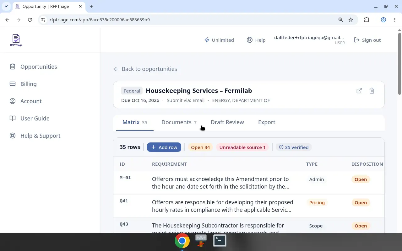Image resolution: width=402 pixels, height=251 pixels.
Task: Open the Export tab
Action: 267,122
